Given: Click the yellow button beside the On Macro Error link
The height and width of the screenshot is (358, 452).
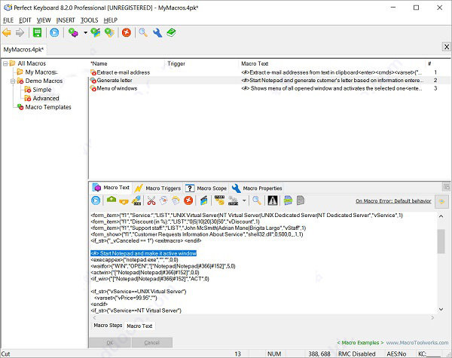Looking at the screenshot, I should [x=441, y=201].
